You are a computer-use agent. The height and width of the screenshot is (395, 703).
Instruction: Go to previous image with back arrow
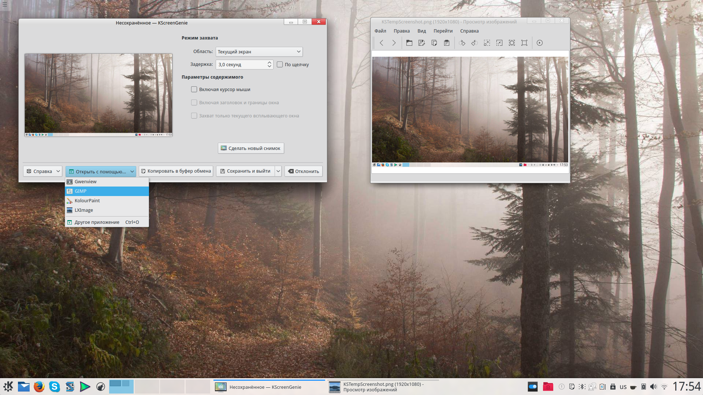[382, 43]
